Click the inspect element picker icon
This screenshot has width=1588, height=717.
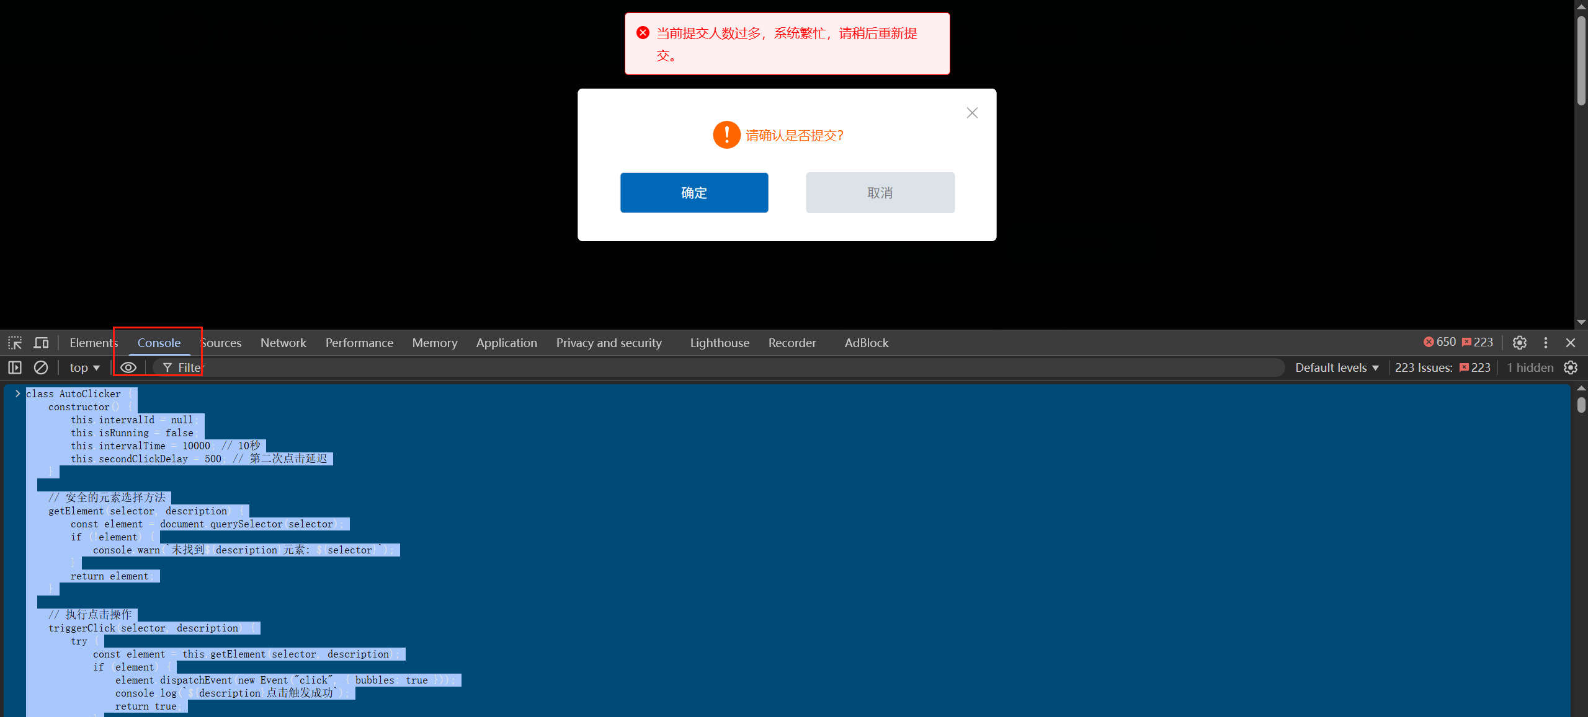coord(15,343)
